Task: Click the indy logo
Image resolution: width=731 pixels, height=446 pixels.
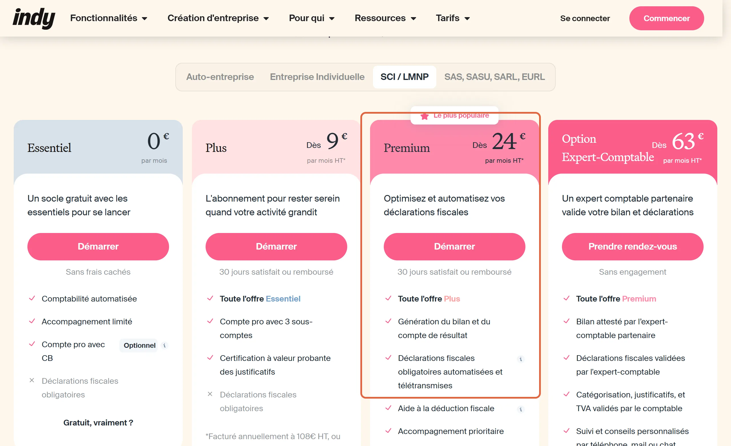Action: 34,18
